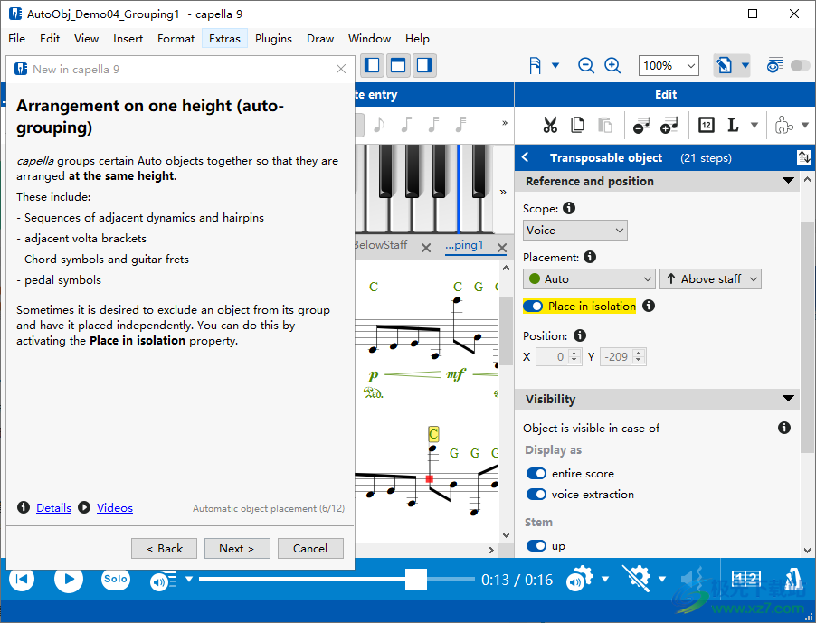Disable the entire score visibility toggle
Screen dimensions: 816x623
pyautogui.click(x=536, y=474)
